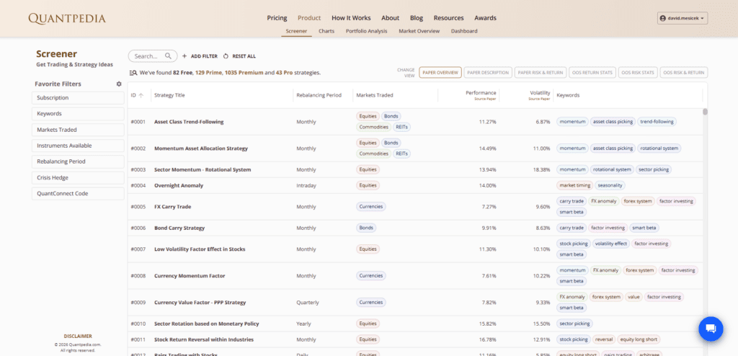This screenshot has height=356, width=738.
Task: Select OOS Risk Stats view
Action: pyautogui.click(x=638, y=73)
